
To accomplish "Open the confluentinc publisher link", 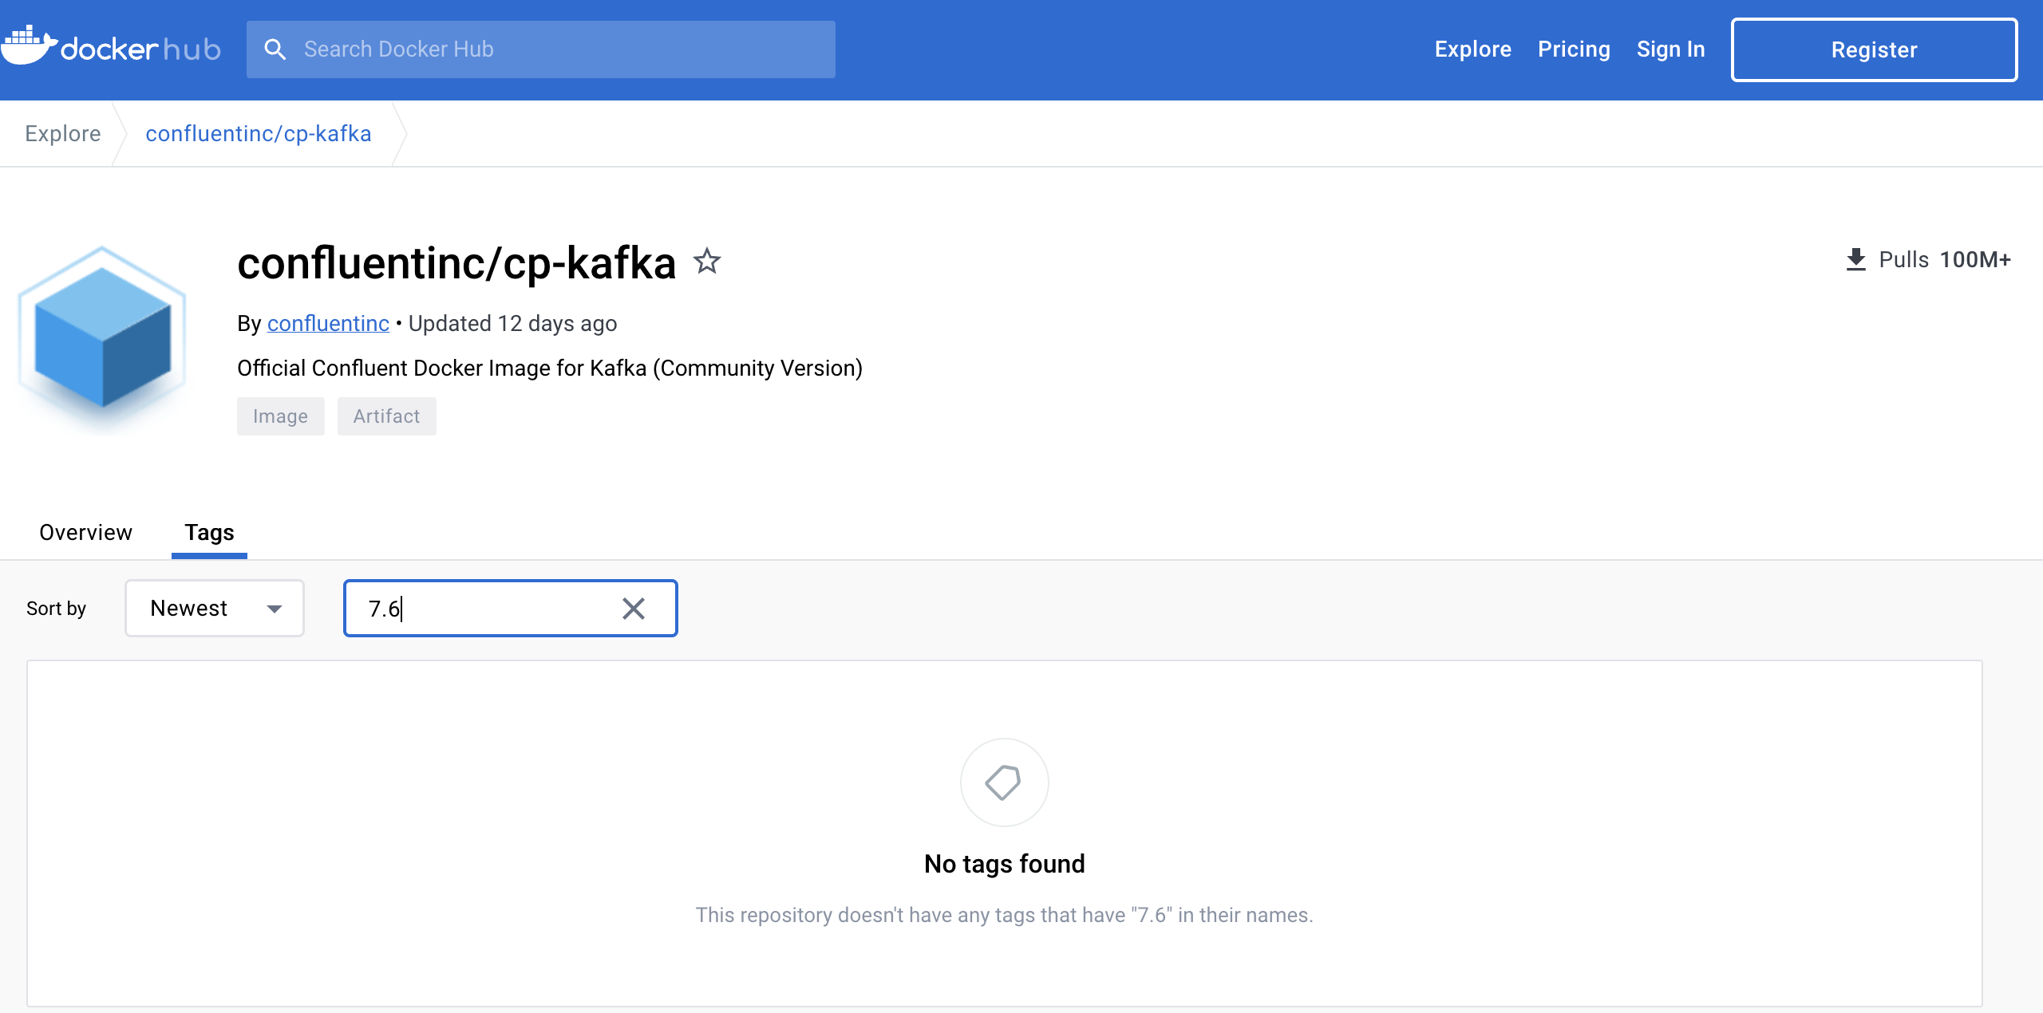I will (328, 323).
